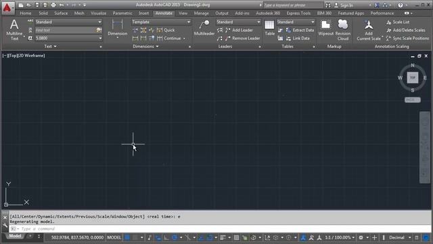Viewport: 433px width, 244px height.
Task: Click Extract Data
Action: coord(300,30)
